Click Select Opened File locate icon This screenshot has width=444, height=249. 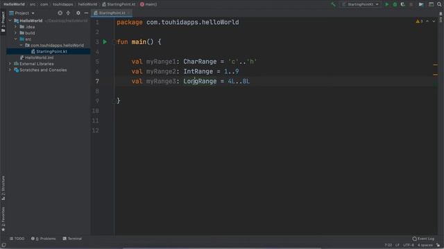click(60, 13)
